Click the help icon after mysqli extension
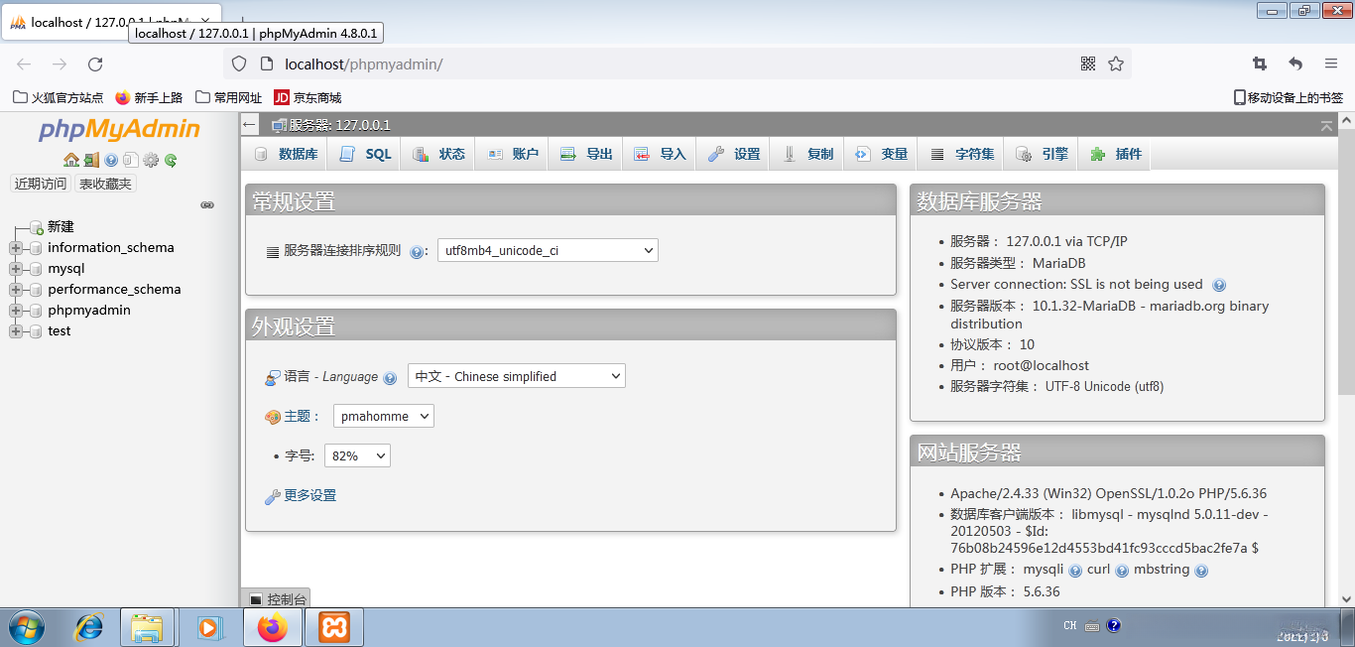Viewport: 1355px width, 647px height. pos(1074,571)
